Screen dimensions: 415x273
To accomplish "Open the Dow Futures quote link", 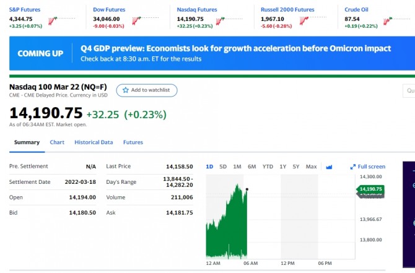I will pyautogui.click(x=109, y=10).
